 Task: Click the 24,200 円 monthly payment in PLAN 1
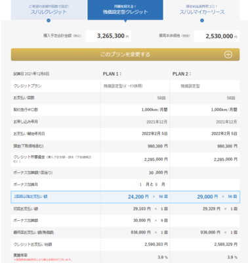click(138, 197)
